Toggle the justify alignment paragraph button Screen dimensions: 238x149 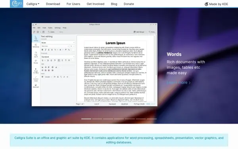pyautogui.click(x=69, y=60)
